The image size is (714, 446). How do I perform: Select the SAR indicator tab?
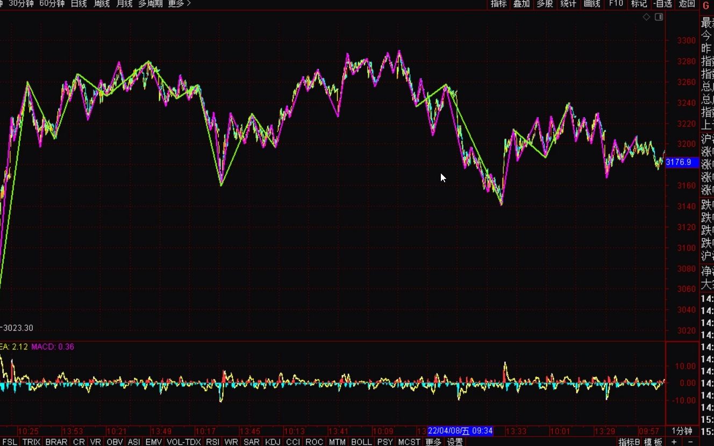[x=252, y=442]
